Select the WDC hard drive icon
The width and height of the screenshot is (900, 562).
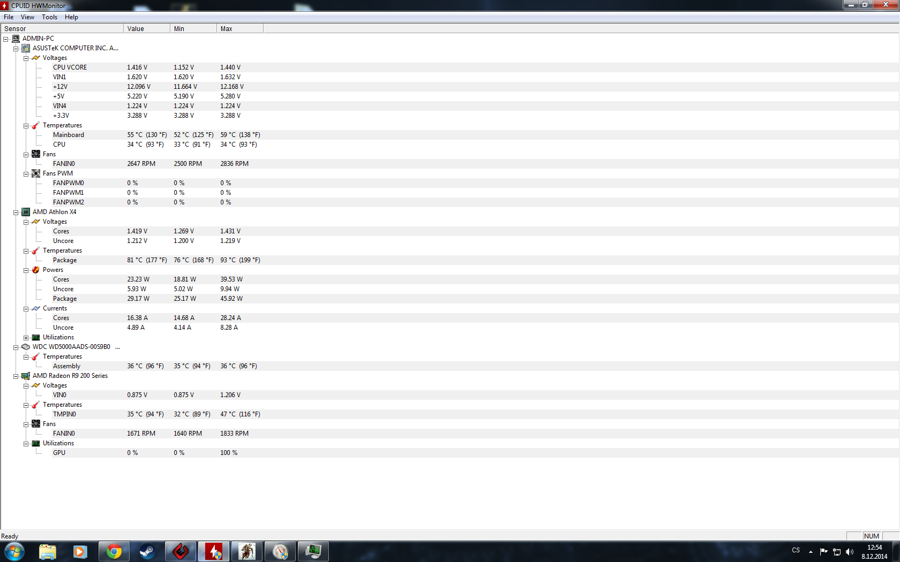coord(26,347)
